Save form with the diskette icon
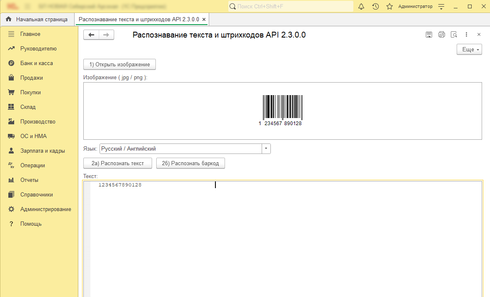Screen dimensions: 490x297 point(429,35)
